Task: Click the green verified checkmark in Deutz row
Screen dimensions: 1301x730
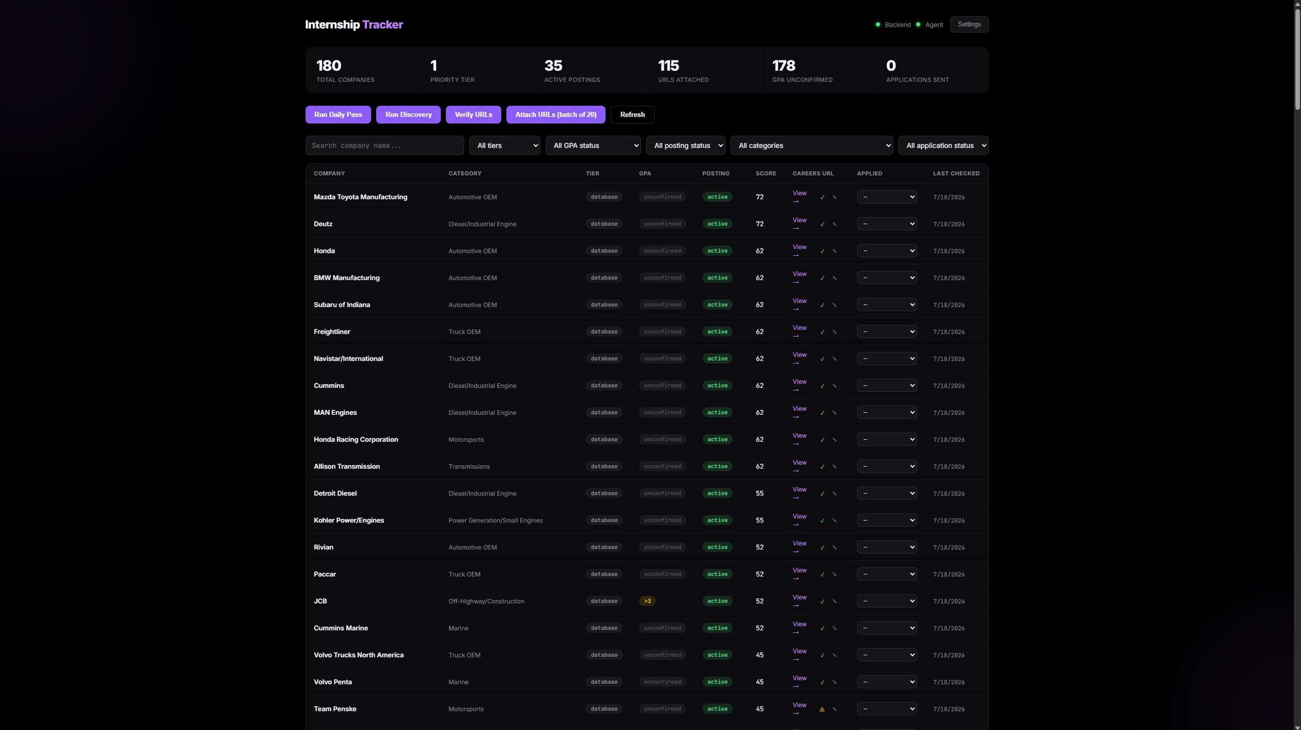Action: (822, 224)
